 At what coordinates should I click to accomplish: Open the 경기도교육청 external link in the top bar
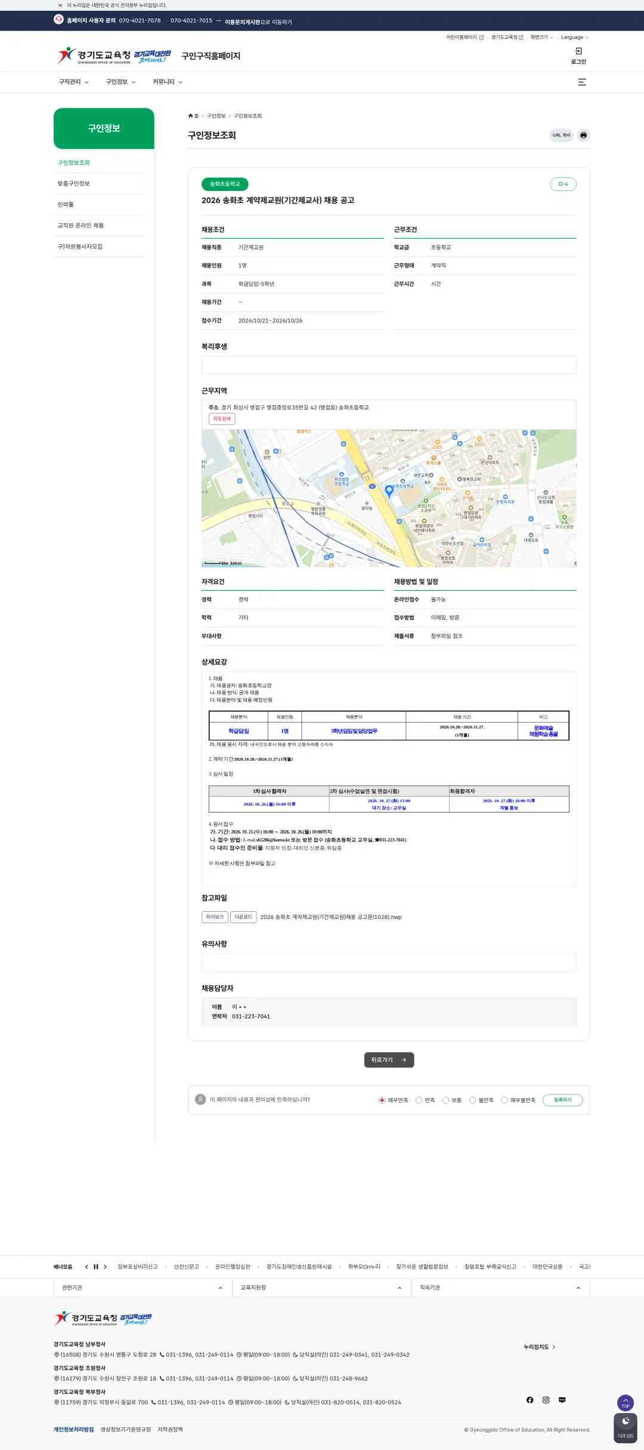507,38
